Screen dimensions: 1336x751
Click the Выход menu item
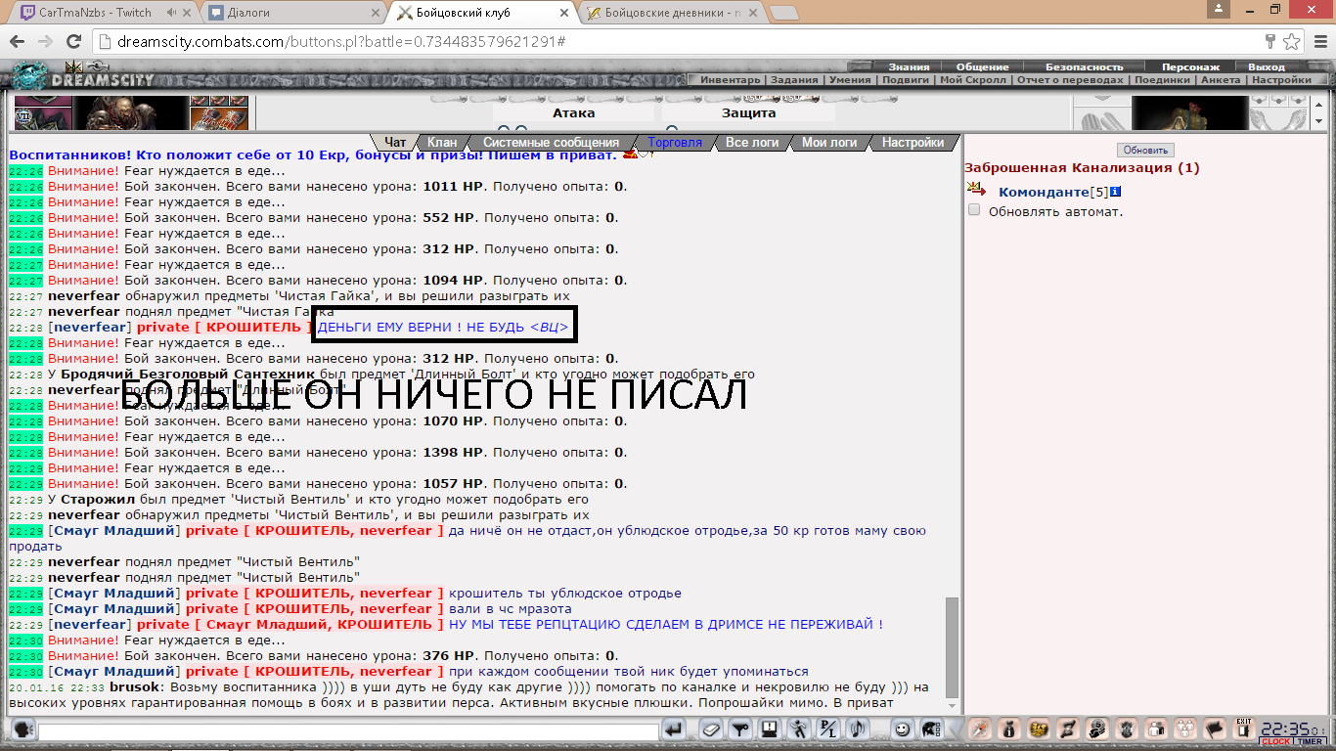[x=1267, y=67]
